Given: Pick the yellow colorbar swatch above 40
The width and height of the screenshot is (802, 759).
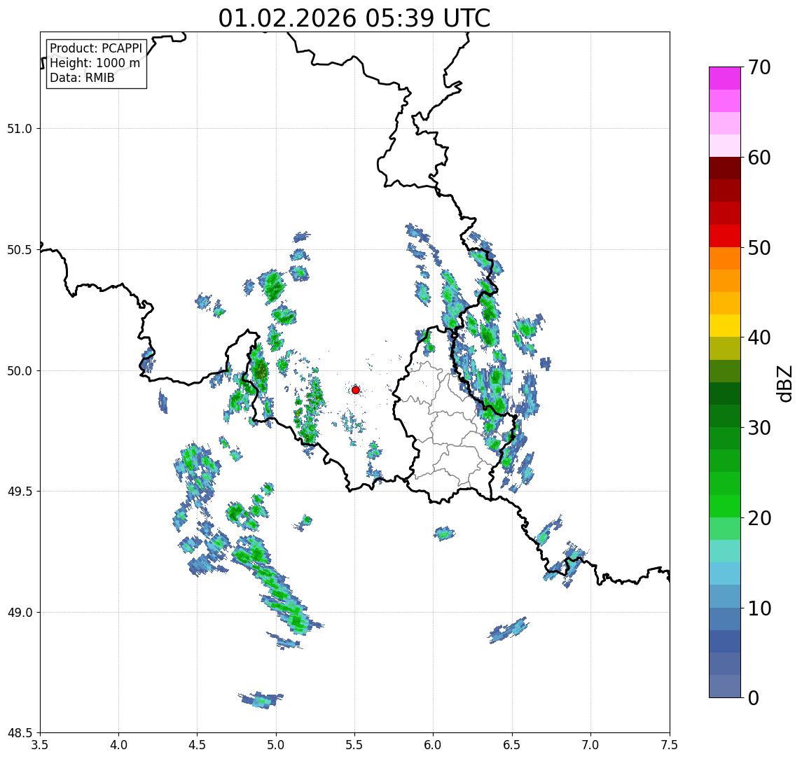Looking at the screenshot, I should [x=725, y=326].
